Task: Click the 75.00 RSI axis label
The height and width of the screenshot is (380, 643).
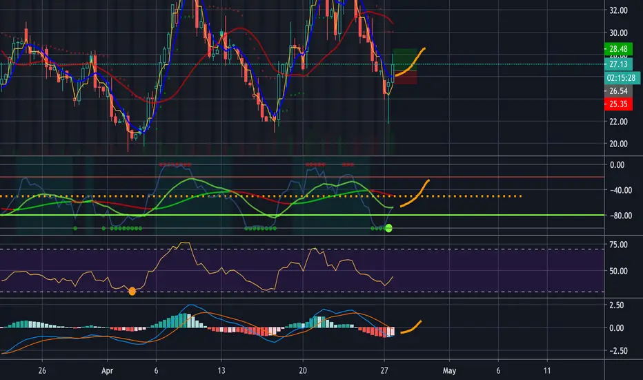Action: tap(618, 245)
